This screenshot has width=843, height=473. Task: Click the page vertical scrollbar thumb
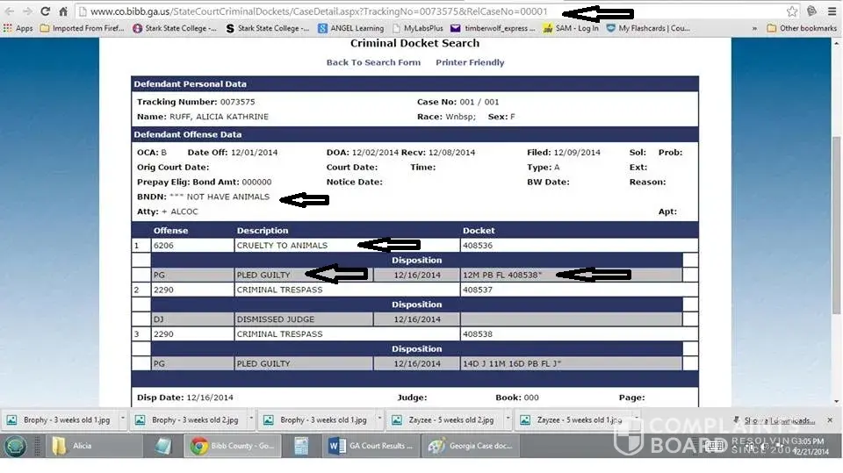(836, 225)
